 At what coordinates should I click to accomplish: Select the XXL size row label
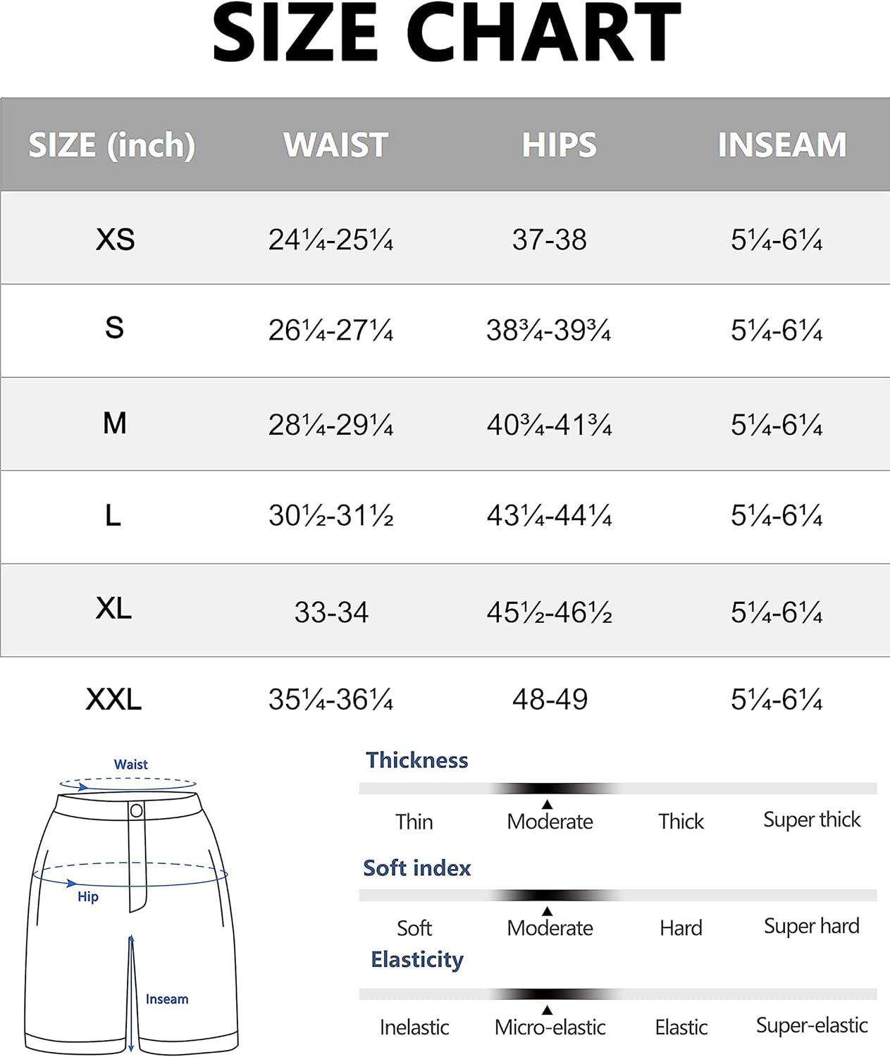(113, 700)
